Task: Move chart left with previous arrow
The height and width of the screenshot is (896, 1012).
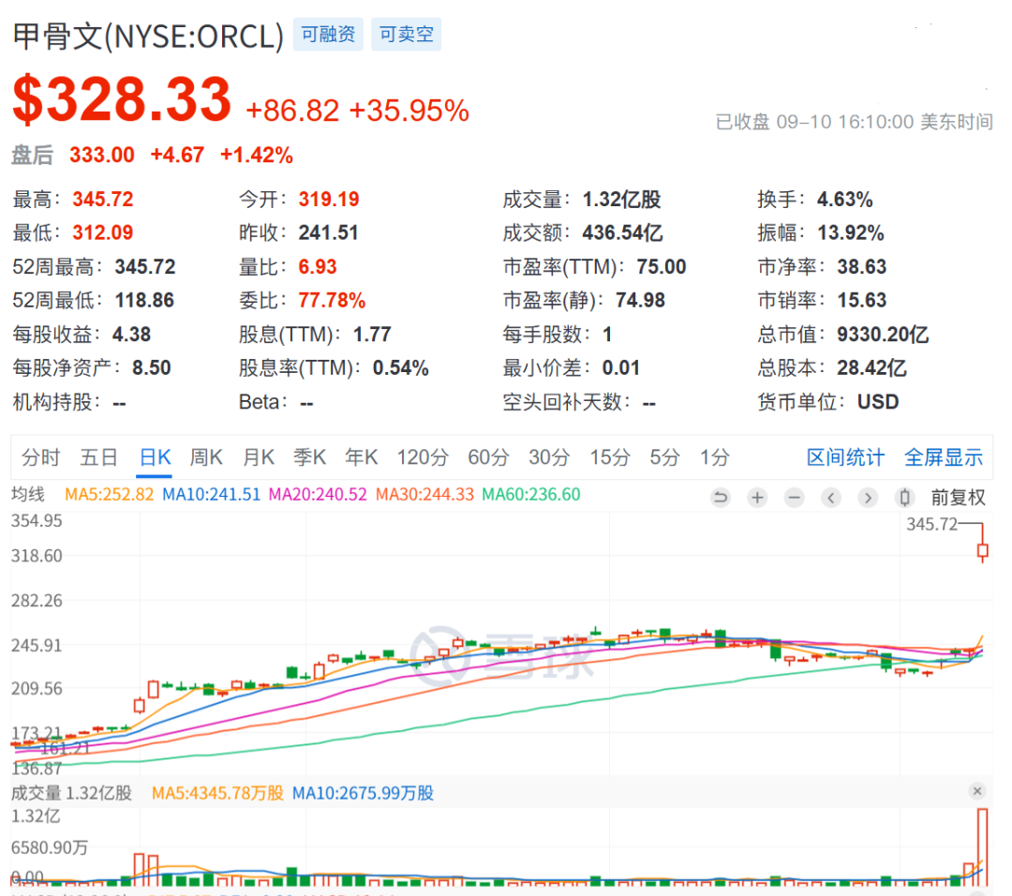Action: pyautogui.click(x=831, y=497)
